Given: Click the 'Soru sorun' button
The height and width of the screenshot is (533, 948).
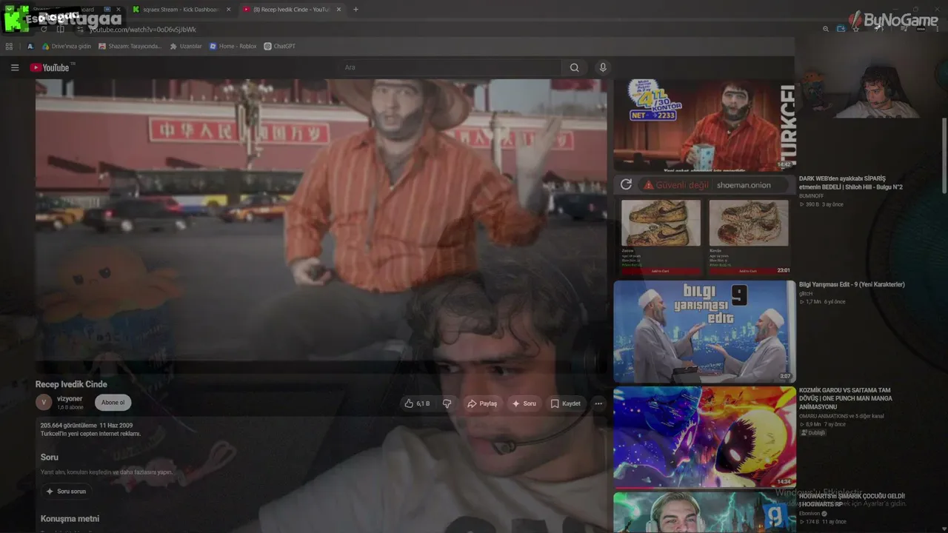Looking at the screenshot, I should (x=66, y=492).
